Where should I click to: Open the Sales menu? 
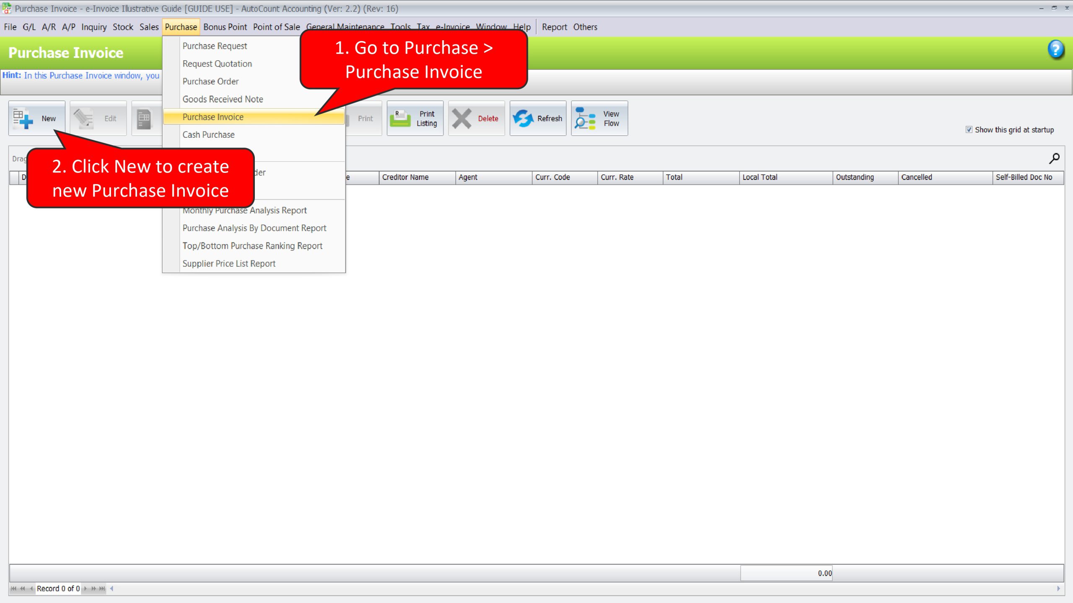pyautogui.click(x=149, y=27)
